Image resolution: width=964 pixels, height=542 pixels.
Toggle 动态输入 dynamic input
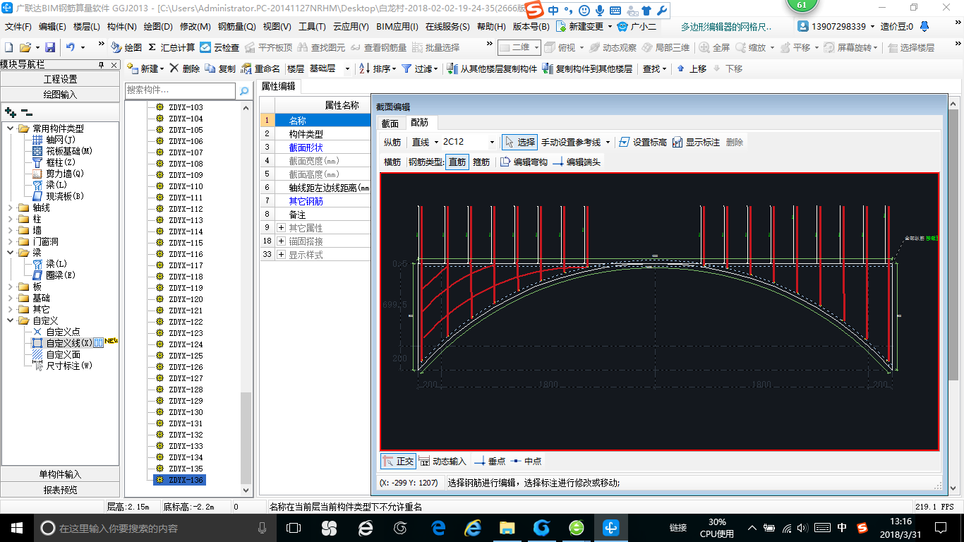[442, 461]
